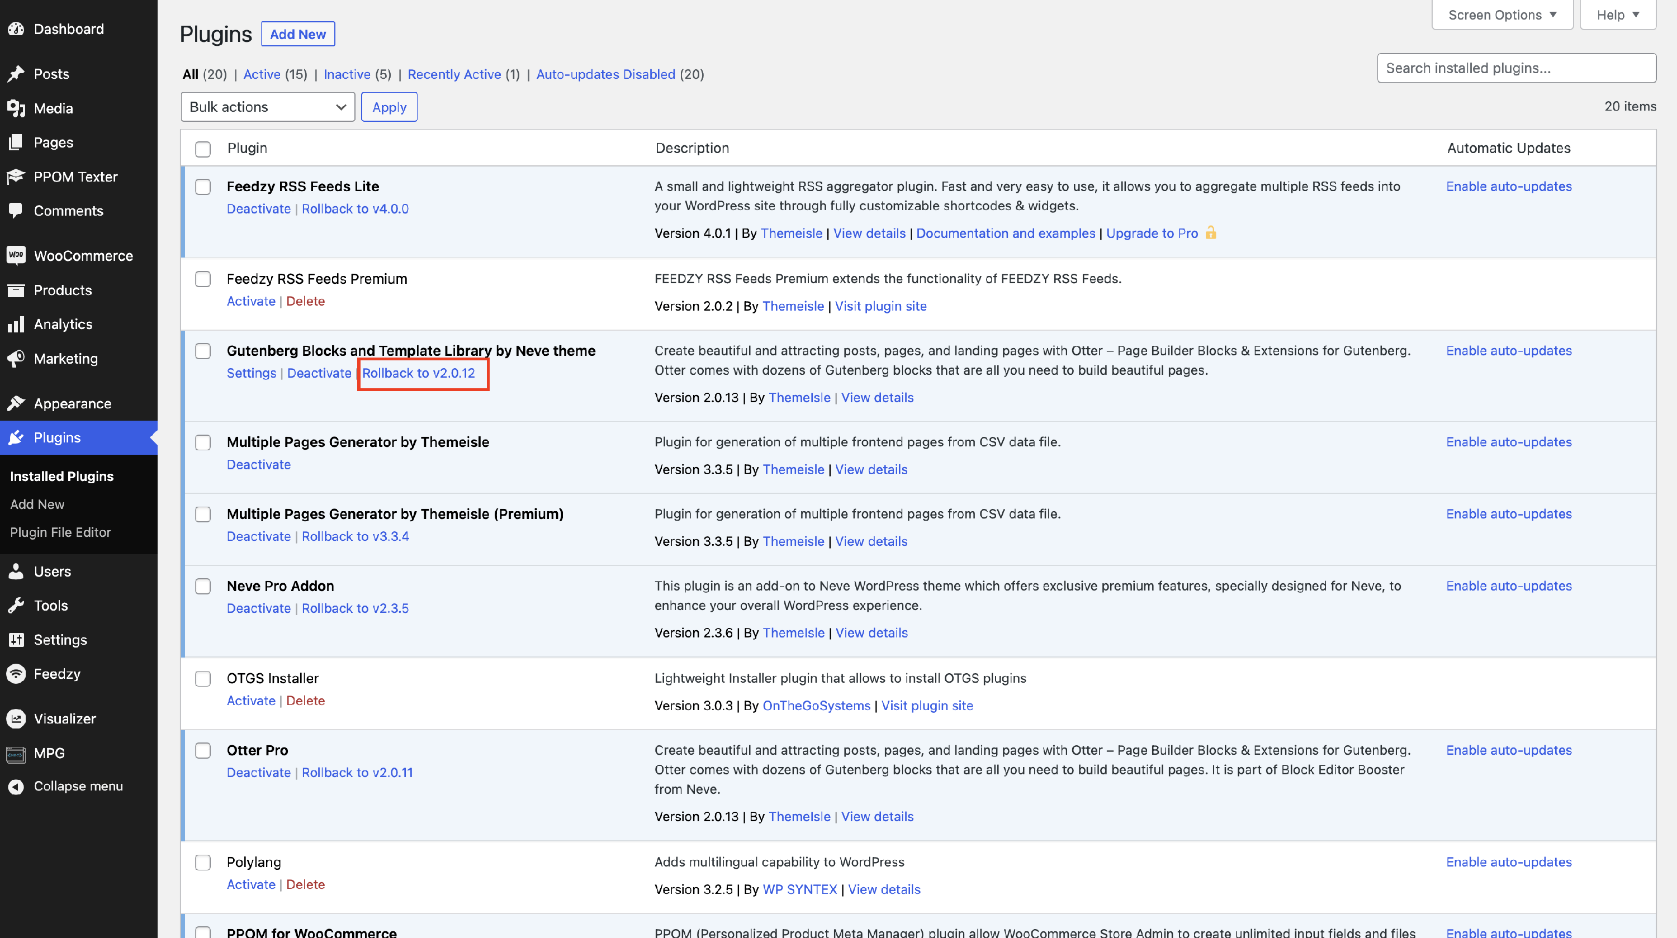Open the Bulk actions dropdown
This screenshot has height=938, width=1677.
(268, 107)
